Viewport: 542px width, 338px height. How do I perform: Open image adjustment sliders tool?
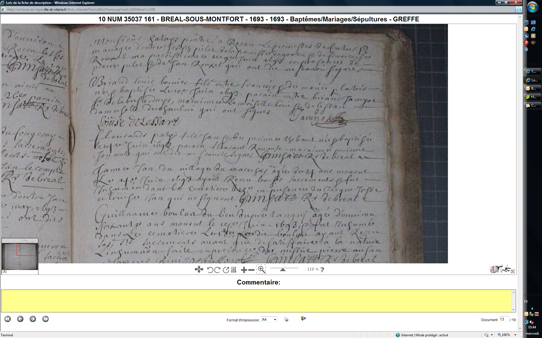[x=234, y=270]
